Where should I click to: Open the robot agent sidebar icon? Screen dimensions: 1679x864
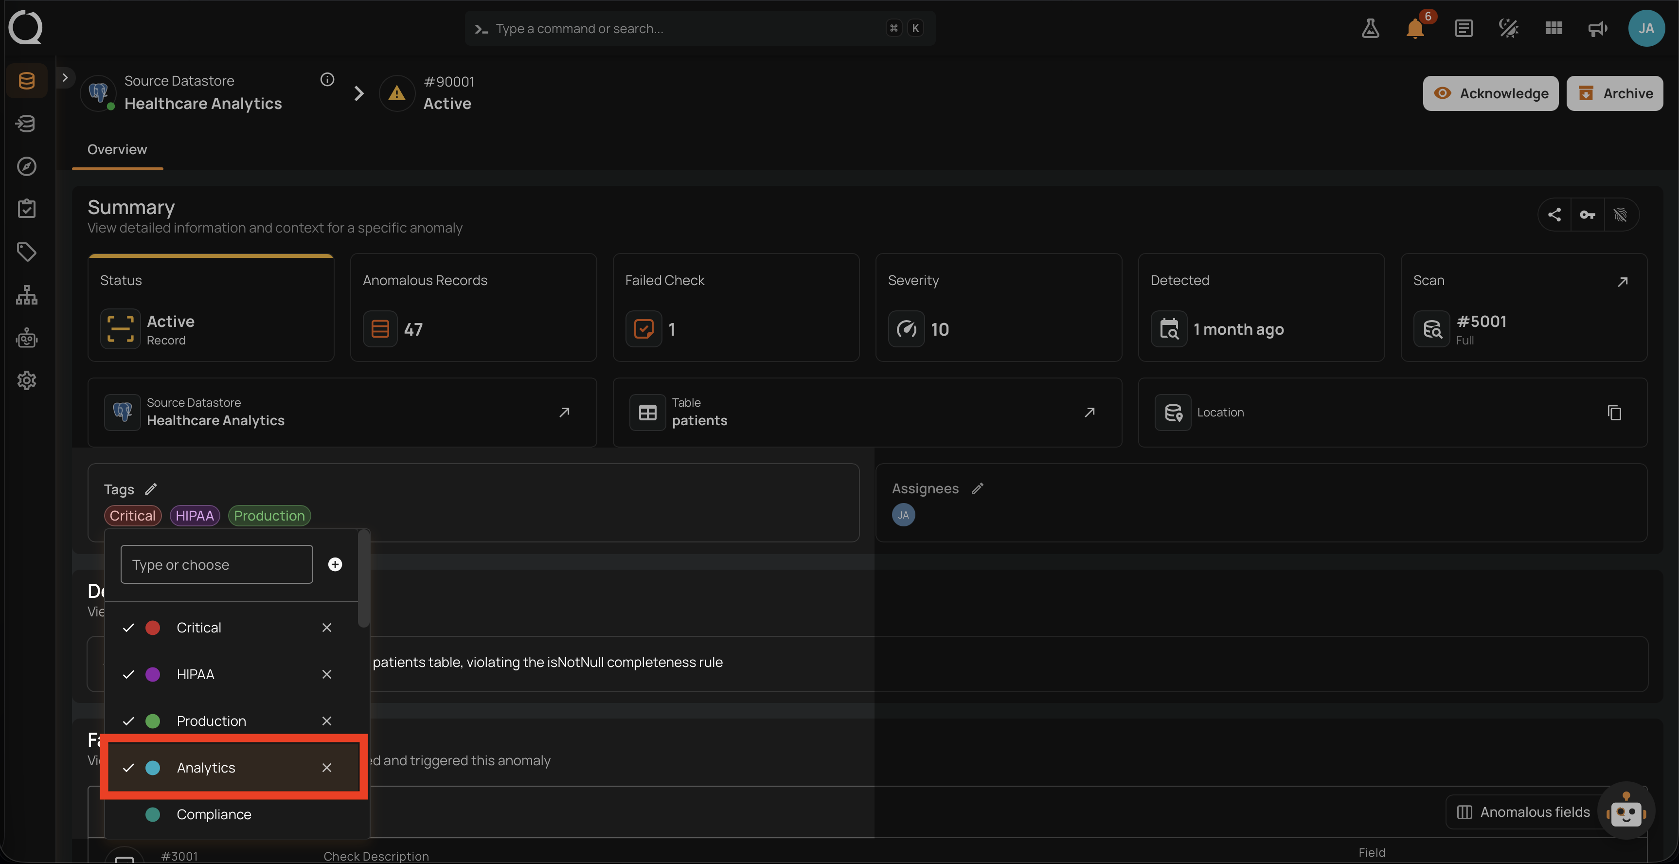[x=27, y=338]
